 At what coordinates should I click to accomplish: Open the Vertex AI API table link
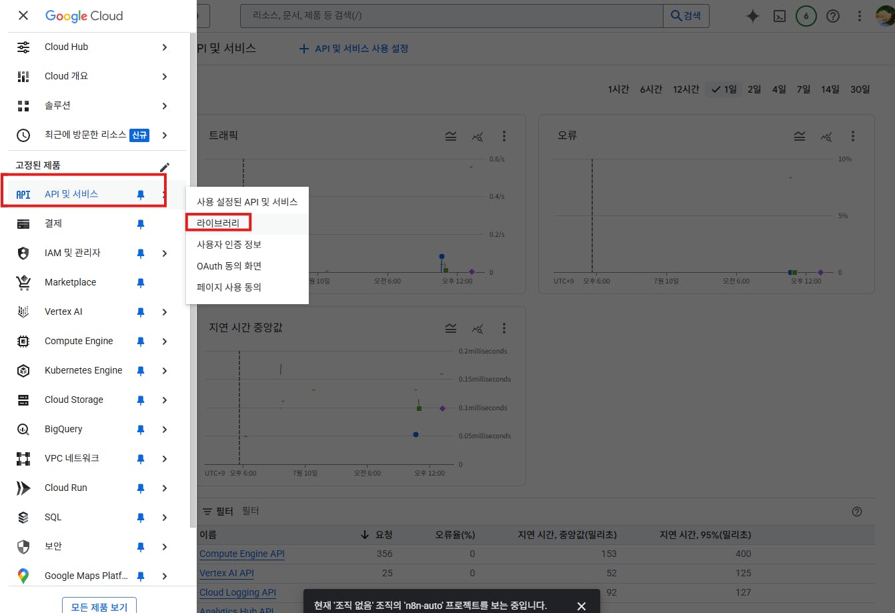[x=227, y=573]
